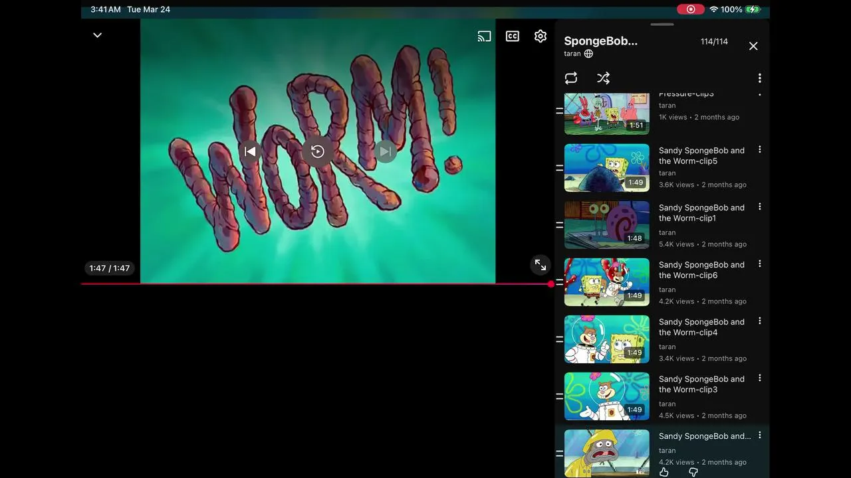The width and height of the screenshot is (851, 478).
Task: Click the Sandy SpongeBob and the Worm-clip6 title
Action: click(x=701, y=270)
